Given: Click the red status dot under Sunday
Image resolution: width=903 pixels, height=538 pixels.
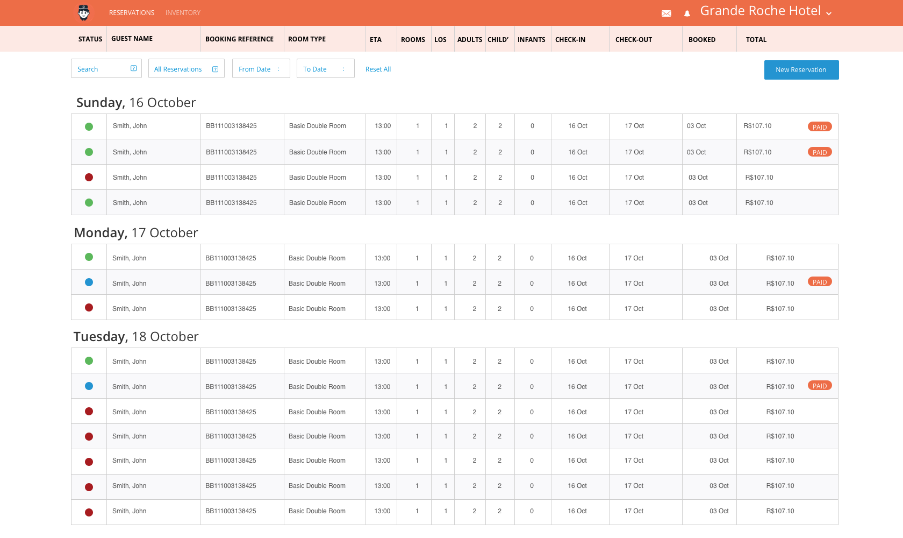Looking at the screenshot, I should pyautogui.click(x=89, y=178).
